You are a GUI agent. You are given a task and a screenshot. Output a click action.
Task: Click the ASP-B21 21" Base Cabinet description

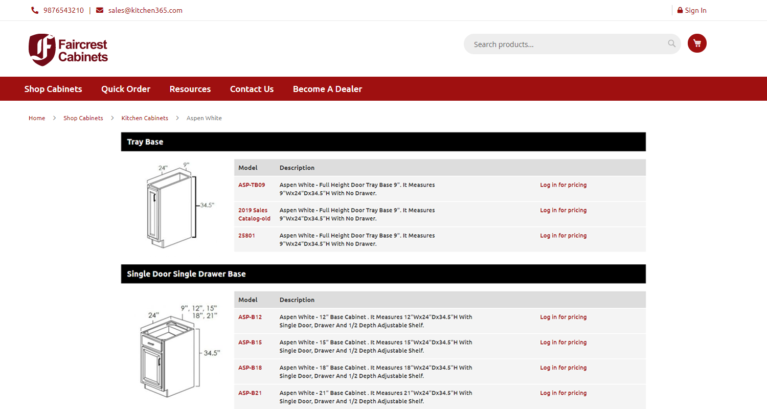coord(376,397)
